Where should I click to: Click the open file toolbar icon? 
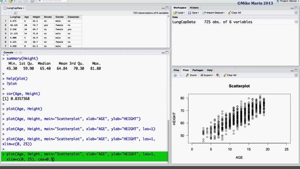click(x=11, y=1)
